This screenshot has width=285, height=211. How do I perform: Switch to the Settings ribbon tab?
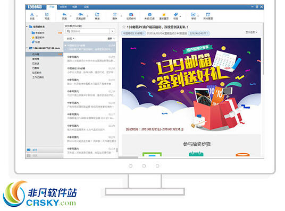click(86, 7)
